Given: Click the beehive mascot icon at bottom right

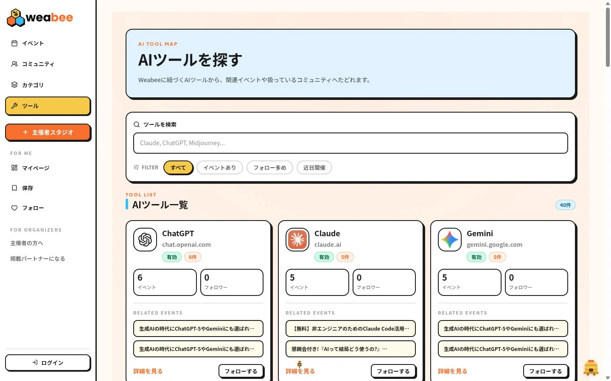Looking at the screenshot, I should coord(591,367).
